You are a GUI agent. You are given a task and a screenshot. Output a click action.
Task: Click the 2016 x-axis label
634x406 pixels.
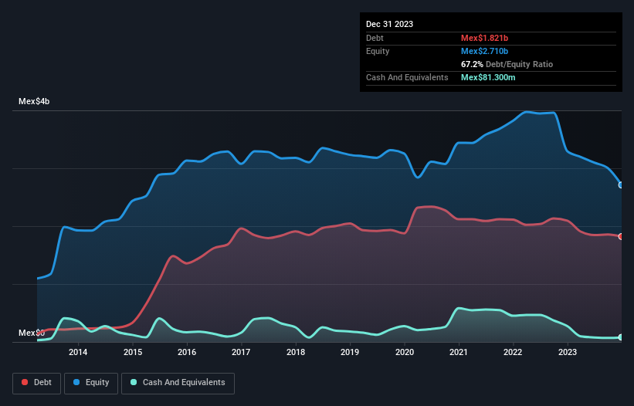pos(187,352)
